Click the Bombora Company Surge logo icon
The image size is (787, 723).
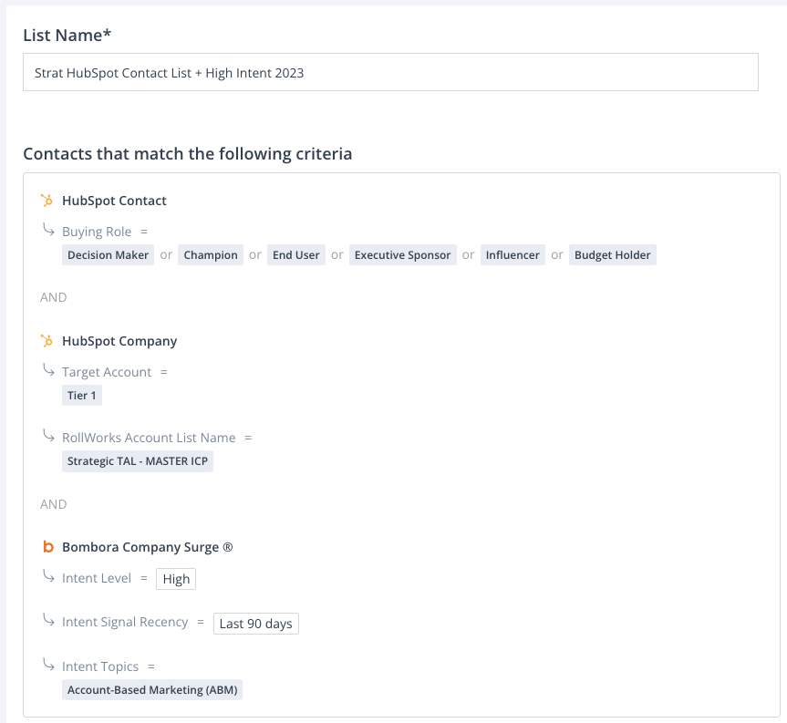[x=48, y=548]
